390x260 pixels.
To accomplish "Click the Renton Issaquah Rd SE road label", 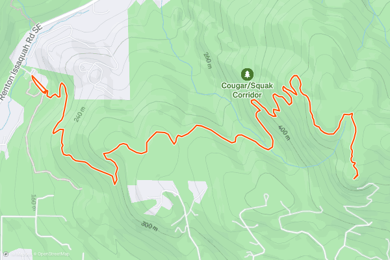I will click(21, 62).
